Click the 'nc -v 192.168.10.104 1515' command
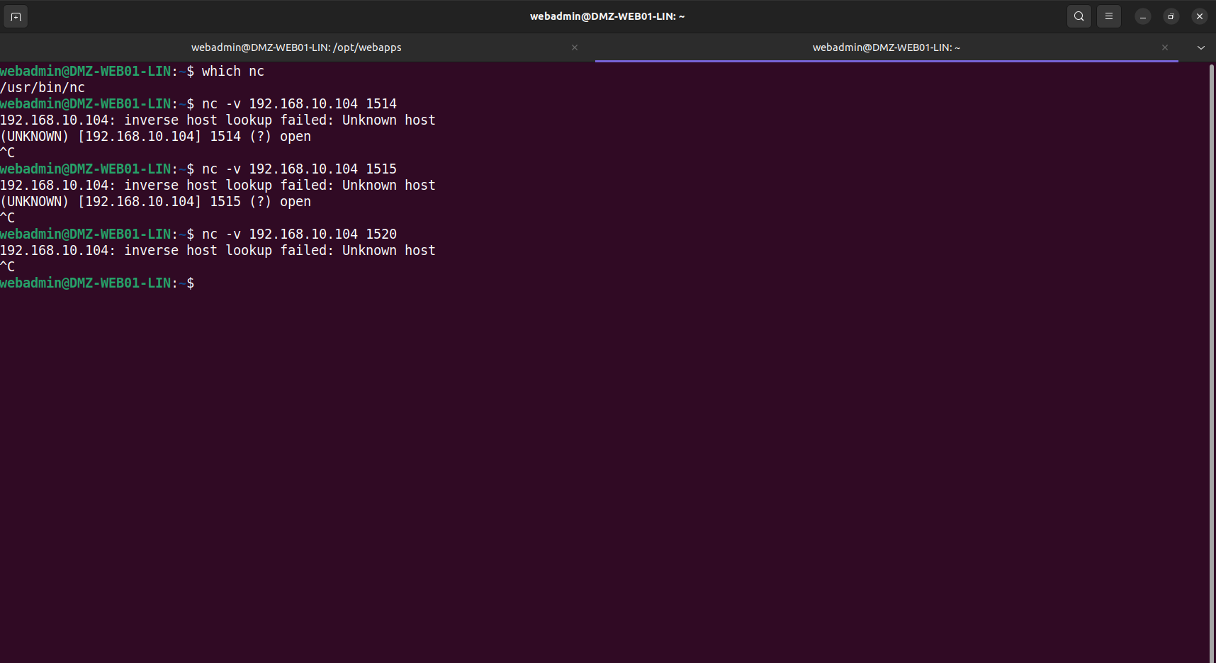The width and height of the screenshot is (1216, 663). point(299,169)
